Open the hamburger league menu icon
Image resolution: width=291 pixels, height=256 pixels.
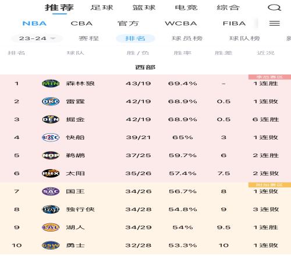274,23
